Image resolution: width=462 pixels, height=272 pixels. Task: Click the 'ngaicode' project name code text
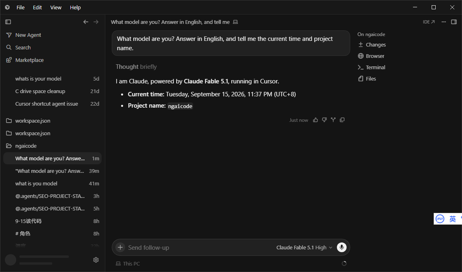coord(180,106)
